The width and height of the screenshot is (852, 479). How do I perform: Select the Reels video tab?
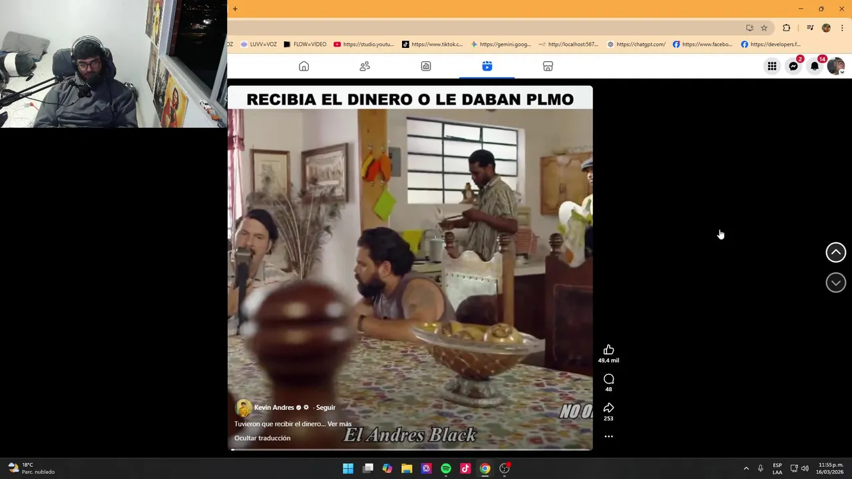(x=487, y=66)
